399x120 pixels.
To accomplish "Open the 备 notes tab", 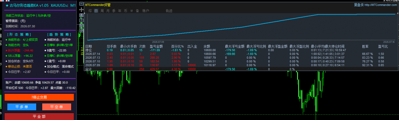I will [137, 11].
